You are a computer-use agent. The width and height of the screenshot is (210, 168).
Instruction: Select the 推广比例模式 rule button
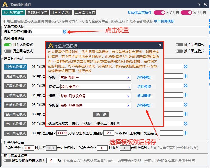click(x=16, y=124)
